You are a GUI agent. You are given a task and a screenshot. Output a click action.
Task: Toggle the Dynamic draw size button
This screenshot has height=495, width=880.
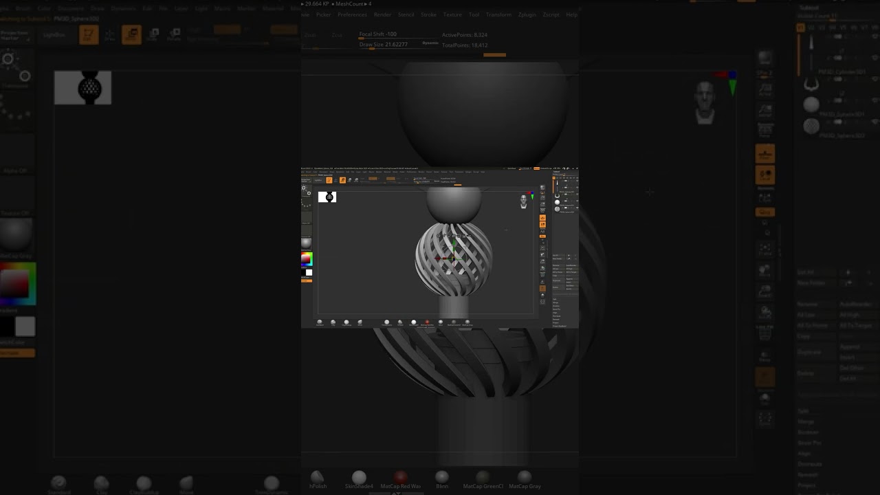(x=430, y=43)
